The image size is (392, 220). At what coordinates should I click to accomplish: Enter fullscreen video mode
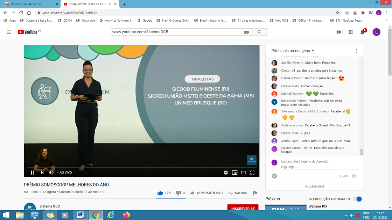(x=252, y=173)
